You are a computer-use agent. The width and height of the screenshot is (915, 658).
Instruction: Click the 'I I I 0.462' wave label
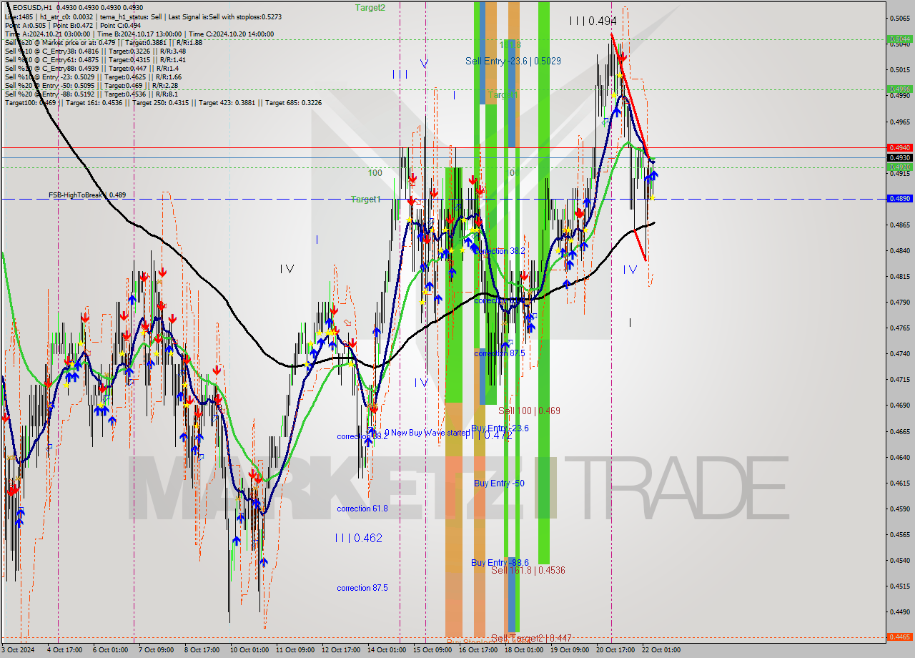(x=359, y=538)
